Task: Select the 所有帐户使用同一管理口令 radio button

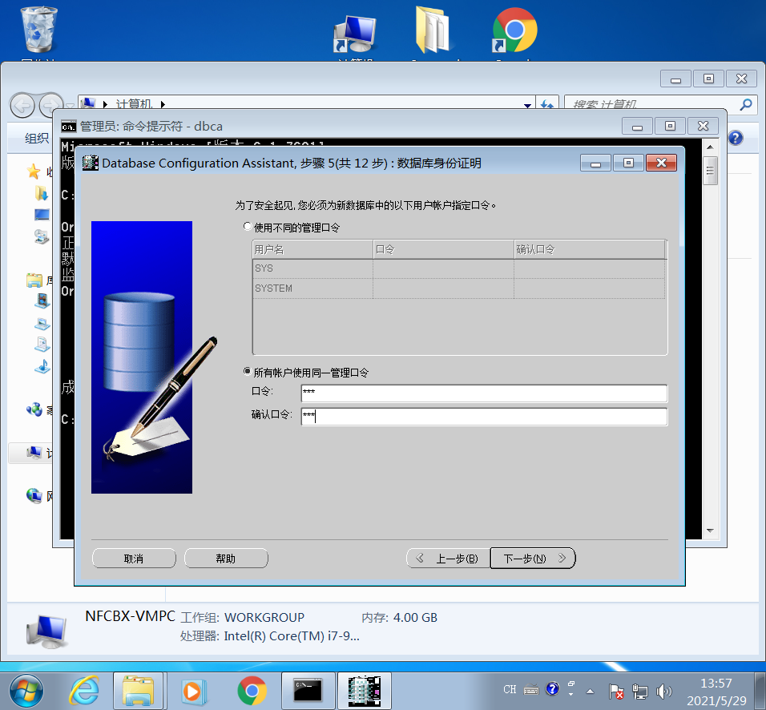Action: coord(248,371)
